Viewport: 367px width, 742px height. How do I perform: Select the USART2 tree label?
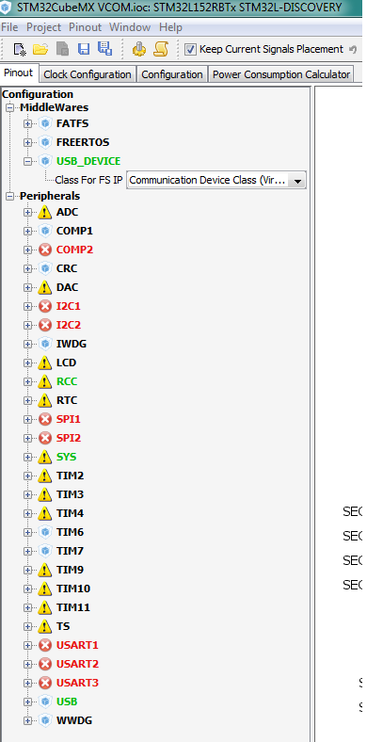[x=77, y=664]
